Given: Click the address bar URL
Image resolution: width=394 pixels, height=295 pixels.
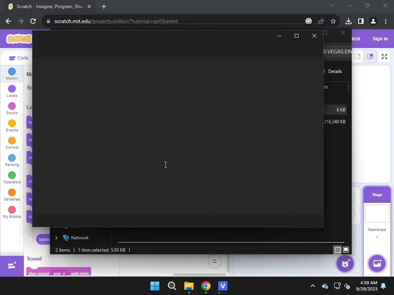Looking at the screenshot, I should [116, 22].
